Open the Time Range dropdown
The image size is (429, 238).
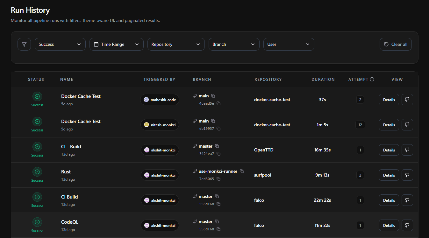[117, 44]
